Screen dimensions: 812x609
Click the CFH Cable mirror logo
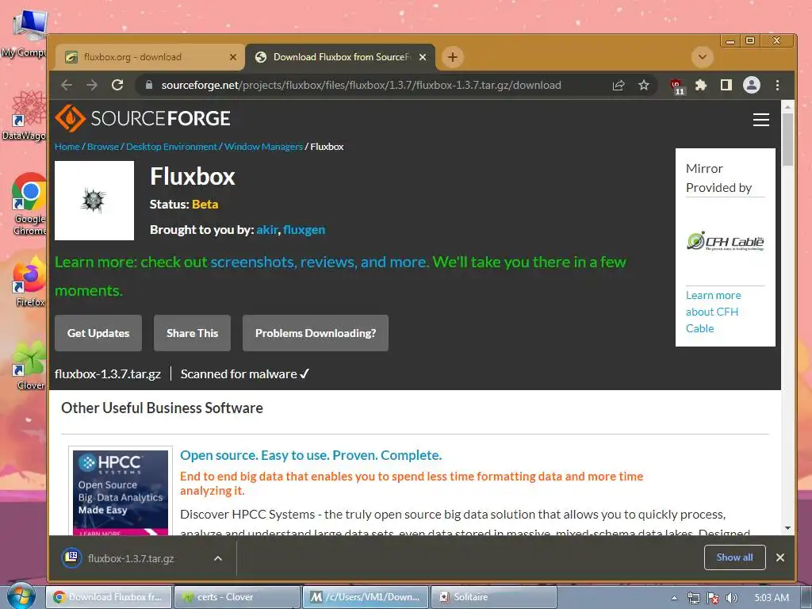[725, 241]
